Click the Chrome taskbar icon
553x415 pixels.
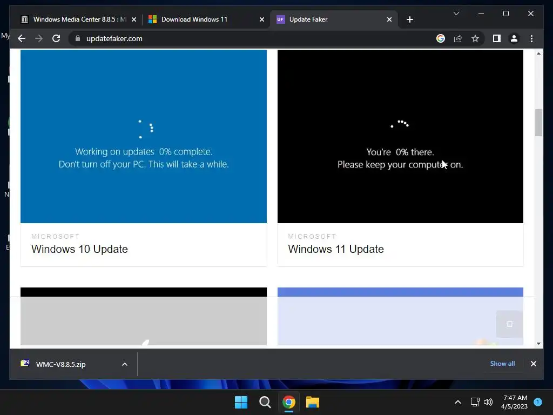pyautogui.click(x=288, y=402)
